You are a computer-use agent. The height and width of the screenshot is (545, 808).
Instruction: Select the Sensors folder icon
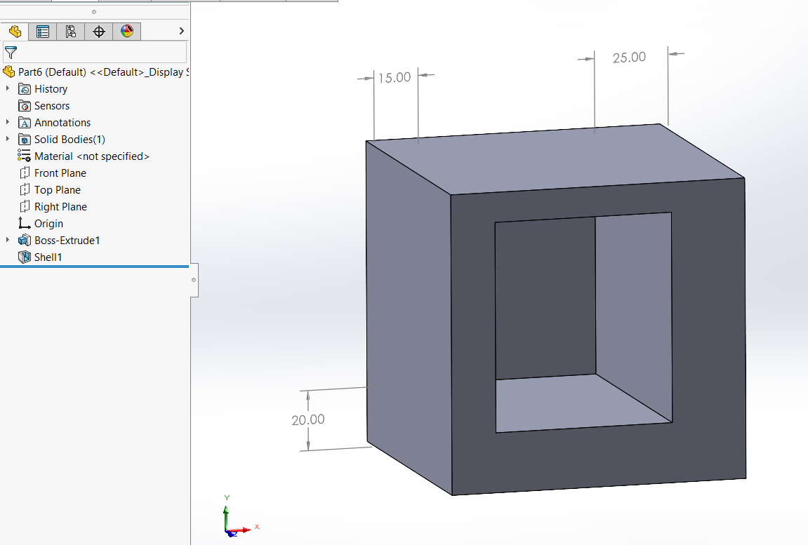[25, 106]
